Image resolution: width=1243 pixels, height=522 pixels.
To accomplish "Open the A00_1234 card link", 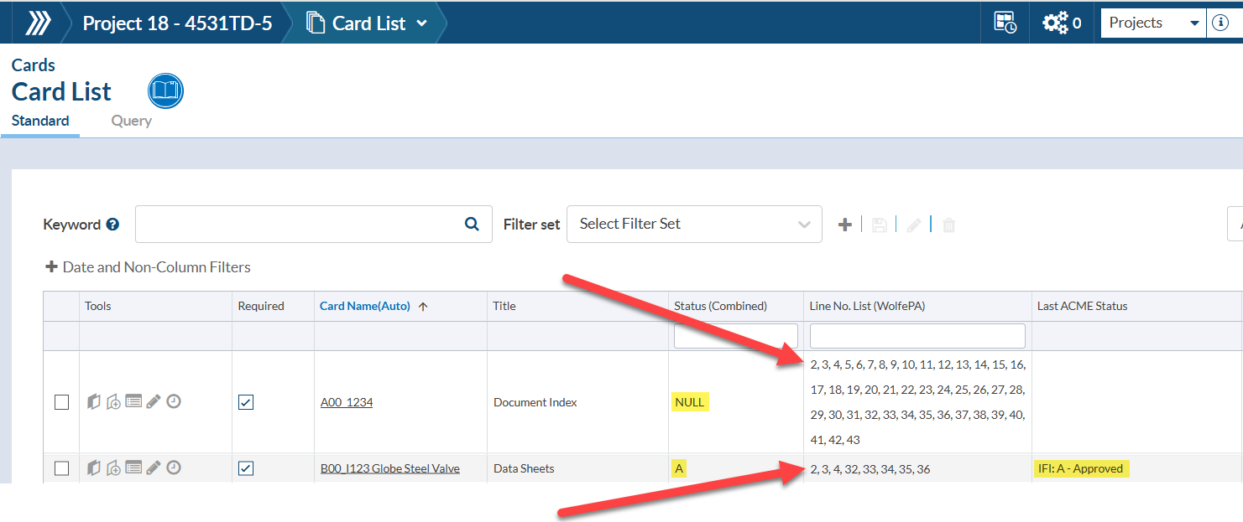I will [x=347, y=402].
